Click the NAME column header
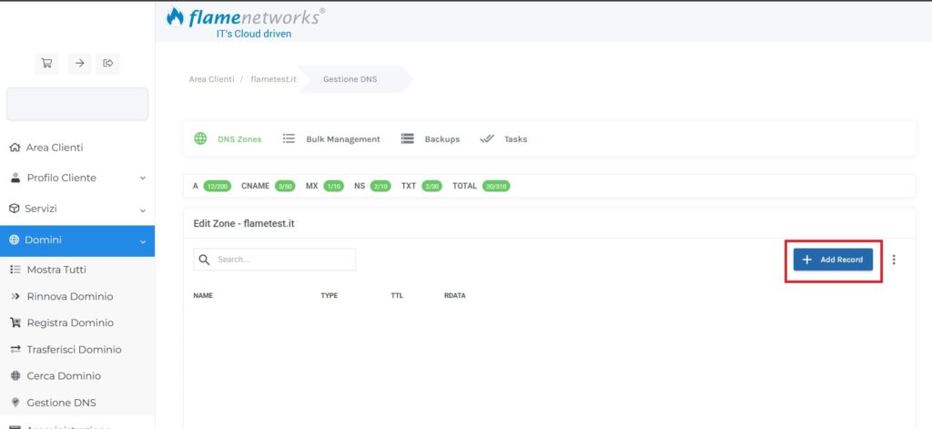 coord(203,296)
